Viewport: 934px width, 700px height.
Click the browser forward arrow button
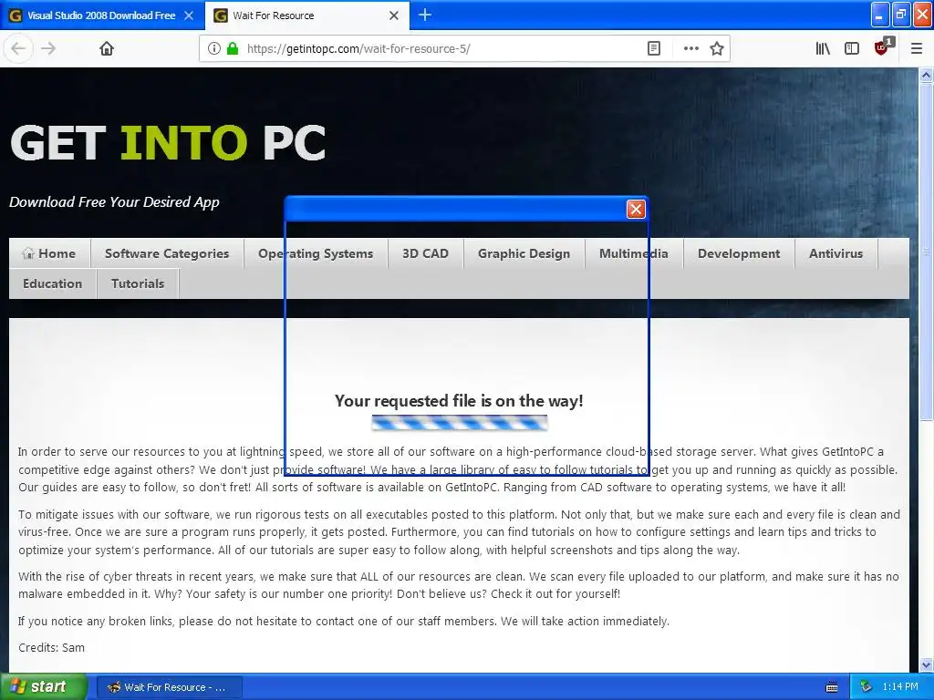(48, 49)
